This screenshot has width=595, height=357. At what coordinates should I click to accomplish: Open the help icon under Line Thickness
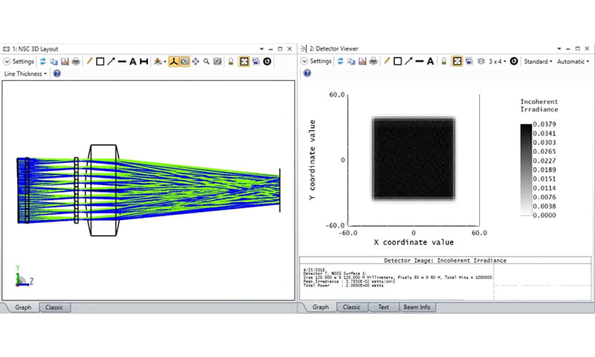(x=57, y=74)
